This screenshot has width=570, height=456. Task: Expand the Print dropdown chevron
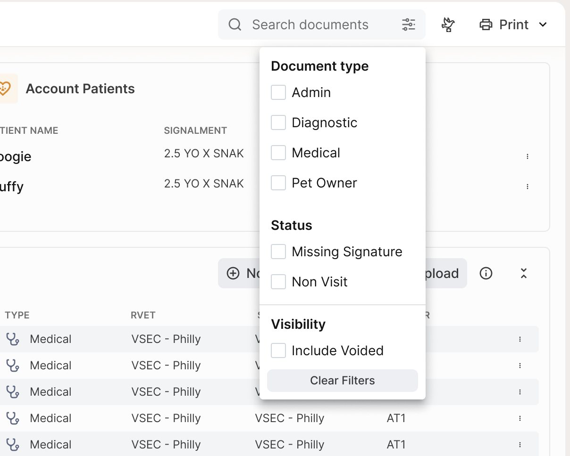[543, 24]
